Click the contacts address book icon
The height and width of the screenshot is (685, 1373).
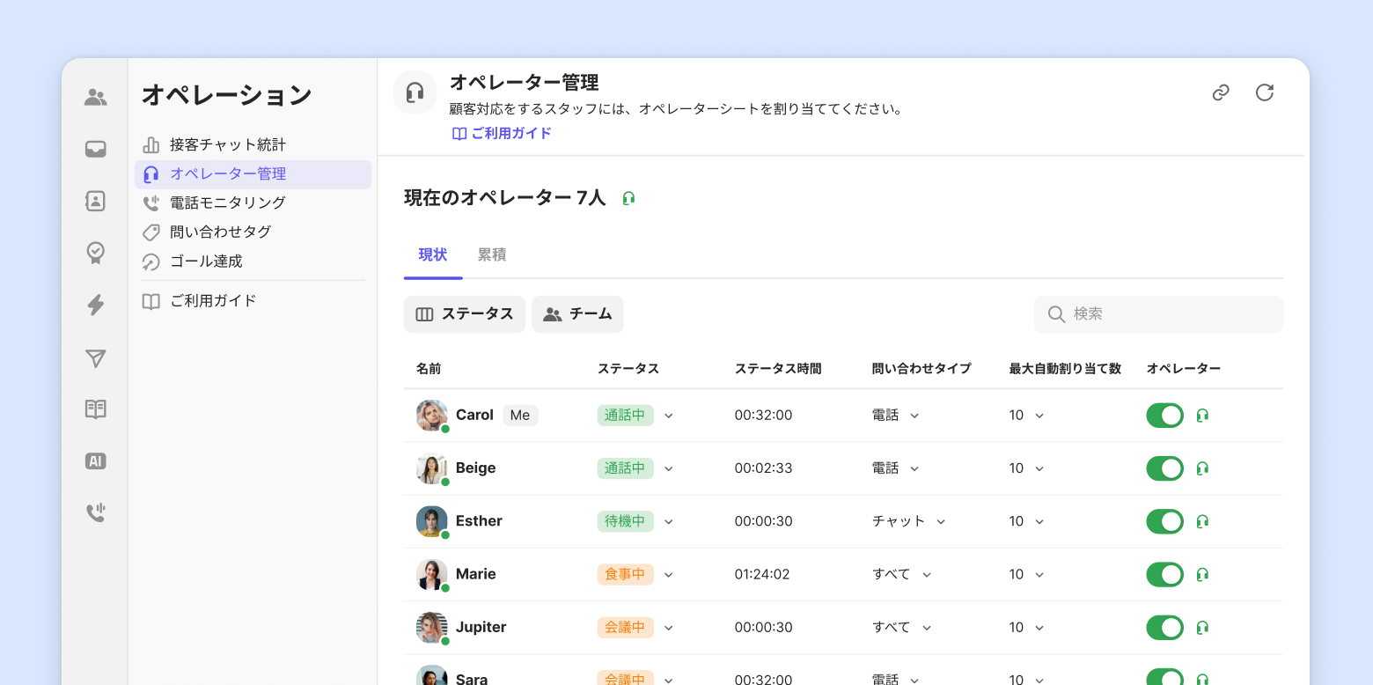95,202
